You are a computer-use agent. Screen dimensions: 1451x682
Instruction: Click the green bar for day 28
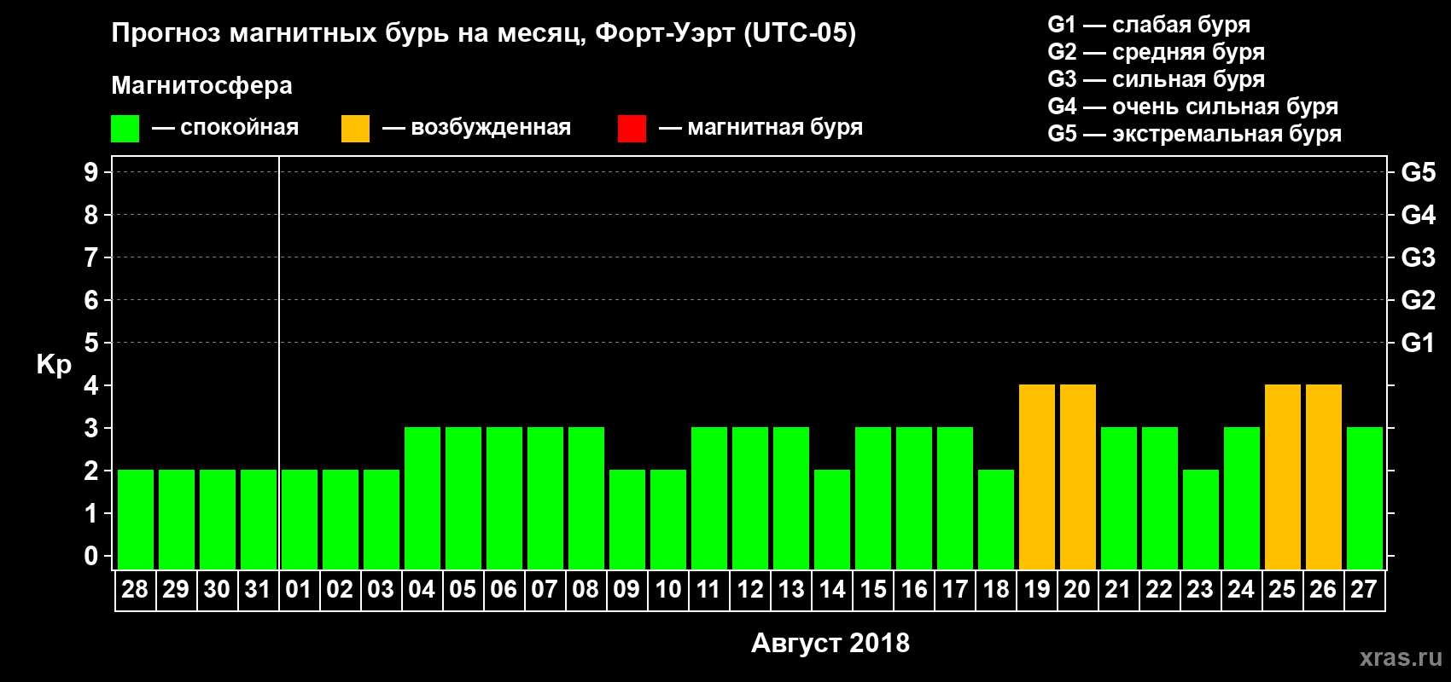(136, 519)
